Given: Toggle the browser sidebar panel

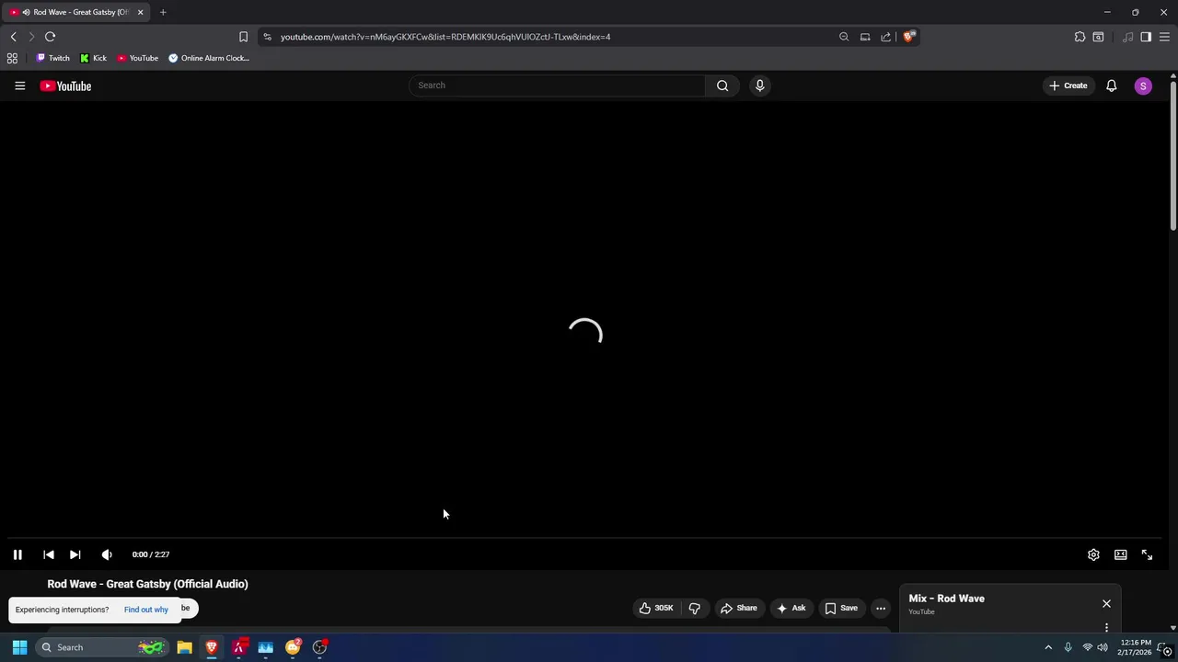Looking at the screenshot, I should pyautogui.click(x=1146, y=37).
